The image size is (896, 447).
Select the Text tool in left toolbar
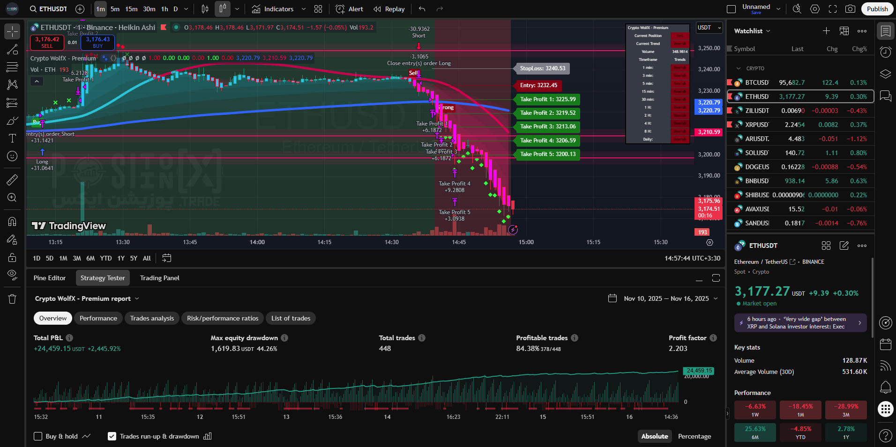pos(12,138)
